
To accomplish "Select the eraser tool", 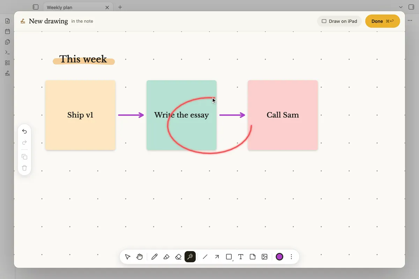I will pos(178,257).
